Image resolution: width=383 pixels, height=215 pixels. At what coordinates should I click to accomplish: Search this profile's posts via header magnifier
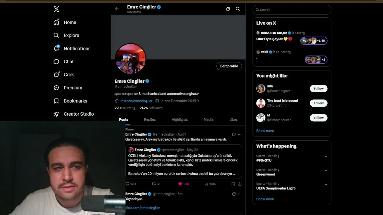click(x=238, y=9)
